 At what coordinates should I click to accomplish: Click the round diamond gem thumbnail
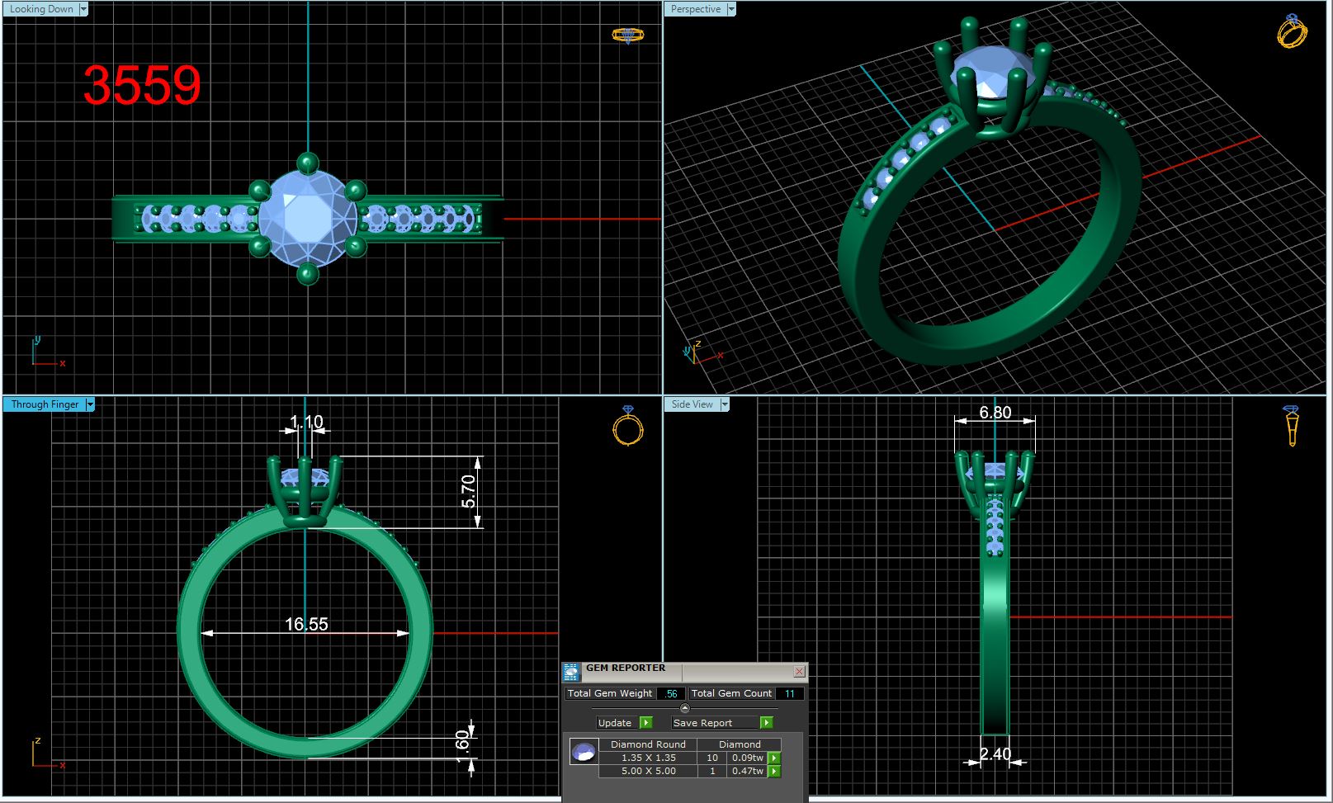click(x=584, y=752)
